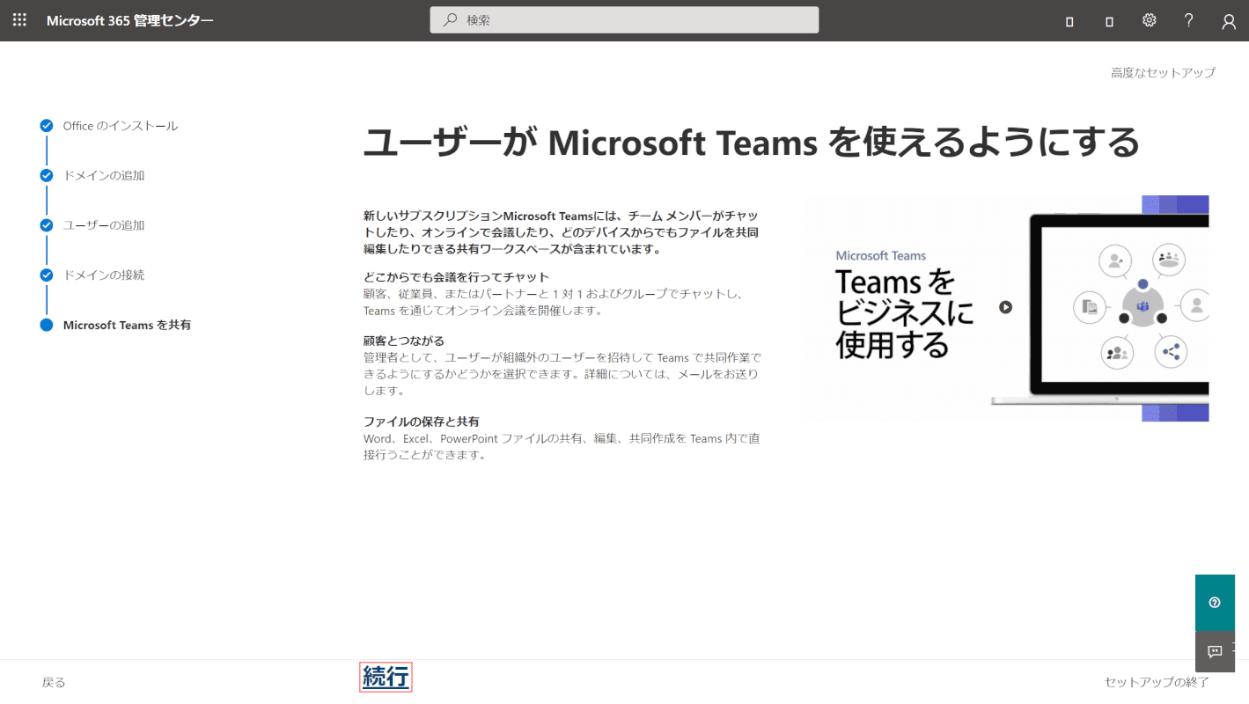This screenshot has width=1249, height=704.
Task: Open the teal help widget button
Action: point(1215,603)
